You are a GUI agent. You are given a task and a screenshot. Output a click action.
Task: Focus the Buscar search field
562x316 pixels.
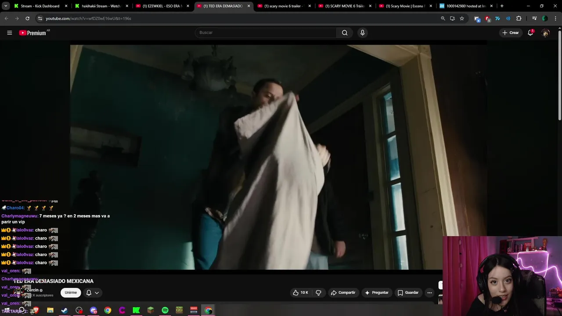tap(266, 32)
